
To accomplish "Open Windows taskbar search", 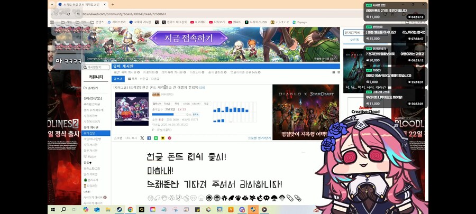I will [x=63, y=209].
